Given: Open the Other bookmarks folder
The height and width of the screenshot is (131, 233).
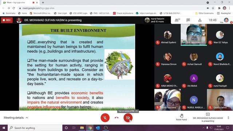Looking at the screenshot, I should tap(205, 13).
